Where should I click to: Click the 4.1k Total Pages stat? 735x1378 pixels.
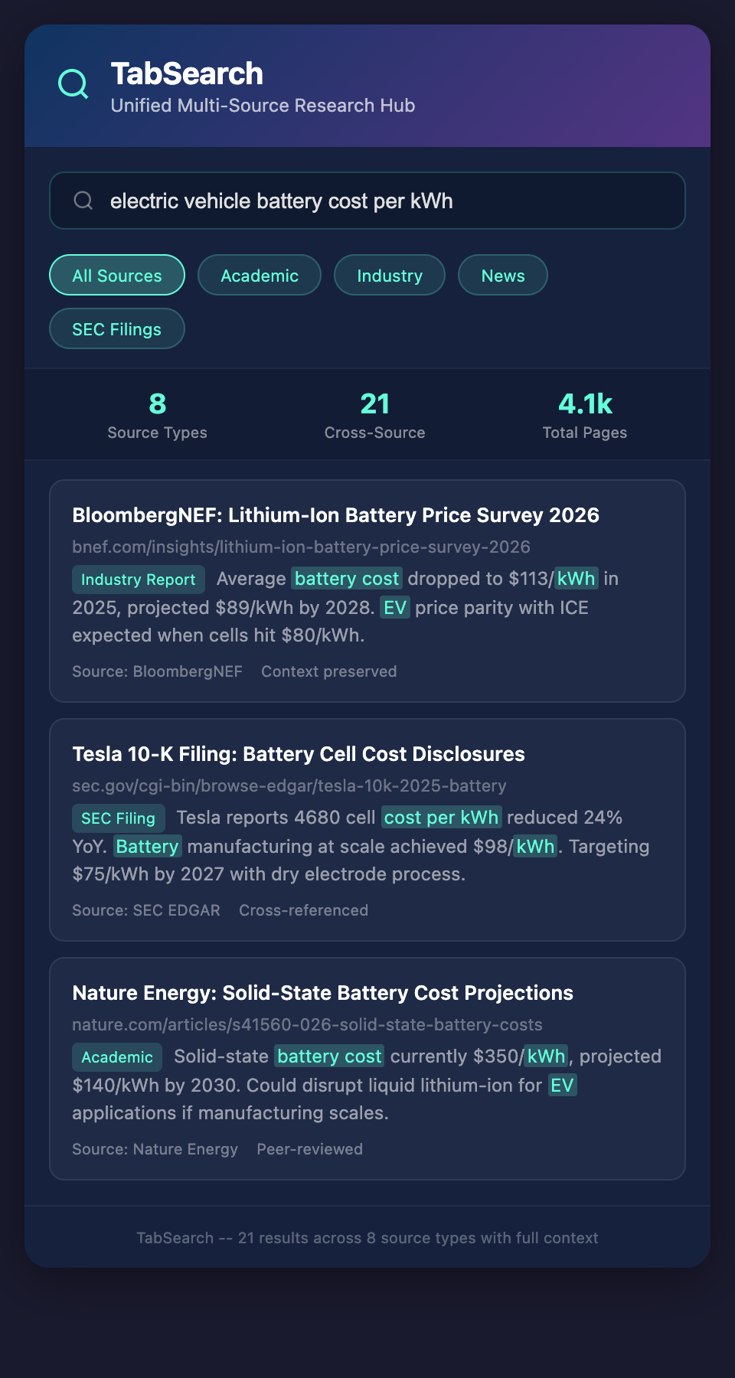tap(585, 415)
